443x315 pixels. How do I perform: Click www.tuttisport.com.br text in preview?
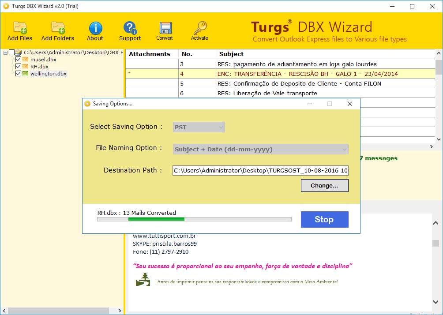(164, 236)
